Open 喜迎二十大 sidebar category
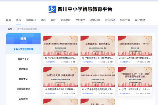Screen dimensions: 158x105 pyautogui.click(x=23, y=59)
